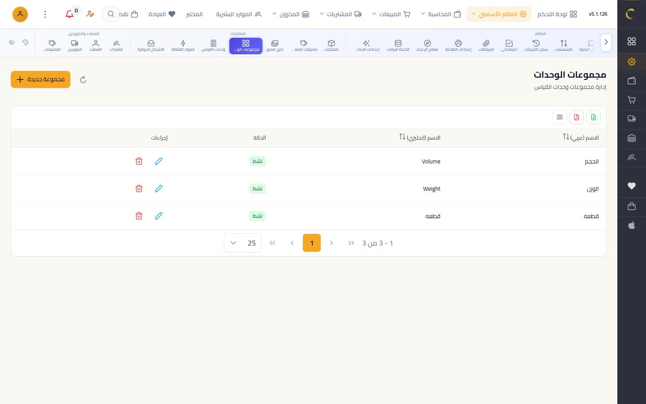Edit the Weight unit group

[159, 189]
